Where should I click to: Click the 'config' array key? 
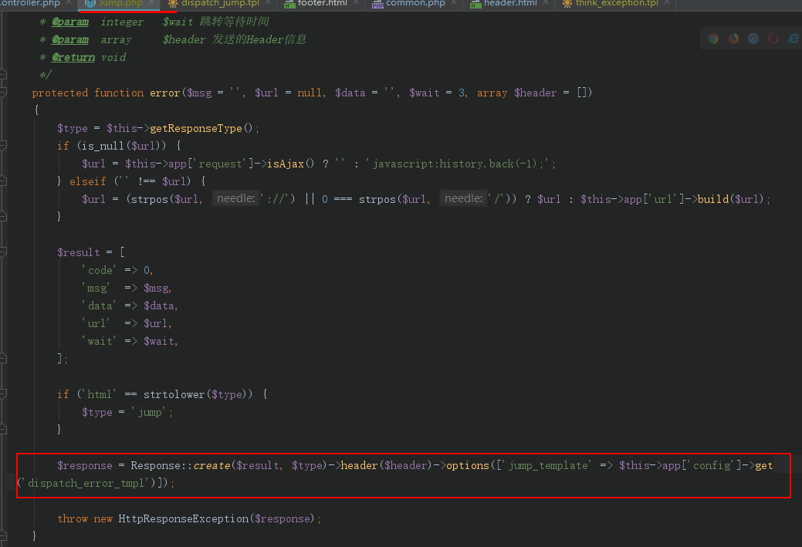click(x=712, y=465)
